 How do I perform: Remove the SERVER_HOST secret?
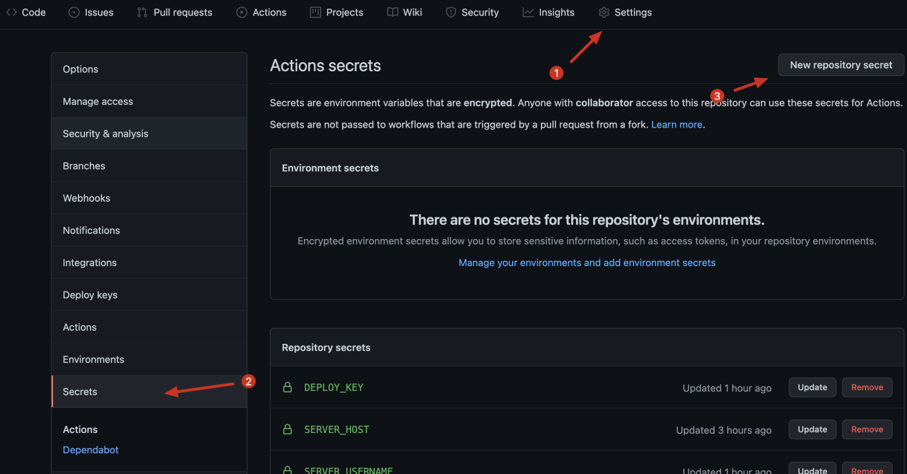coord(867,429)
